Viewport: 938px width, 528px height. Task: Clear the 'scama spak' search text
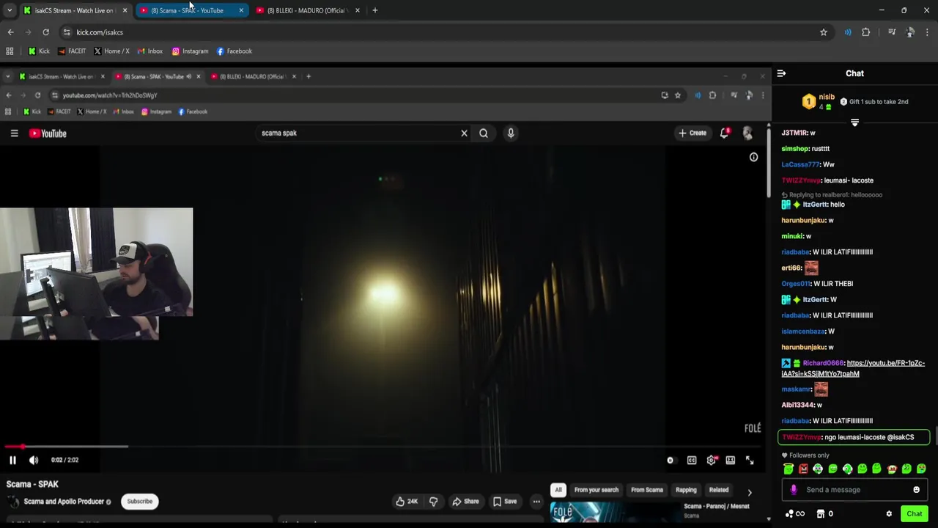click(x=464, y=133)
